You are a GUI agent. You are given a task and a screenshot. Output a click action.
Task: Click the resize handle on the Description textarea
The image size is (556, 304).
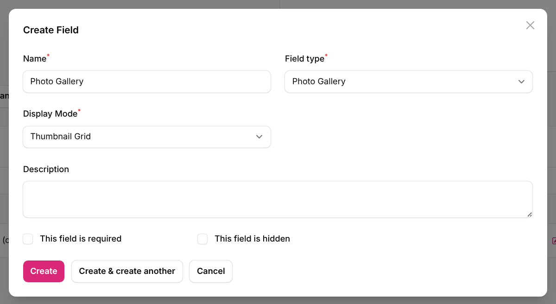(530, 214)
